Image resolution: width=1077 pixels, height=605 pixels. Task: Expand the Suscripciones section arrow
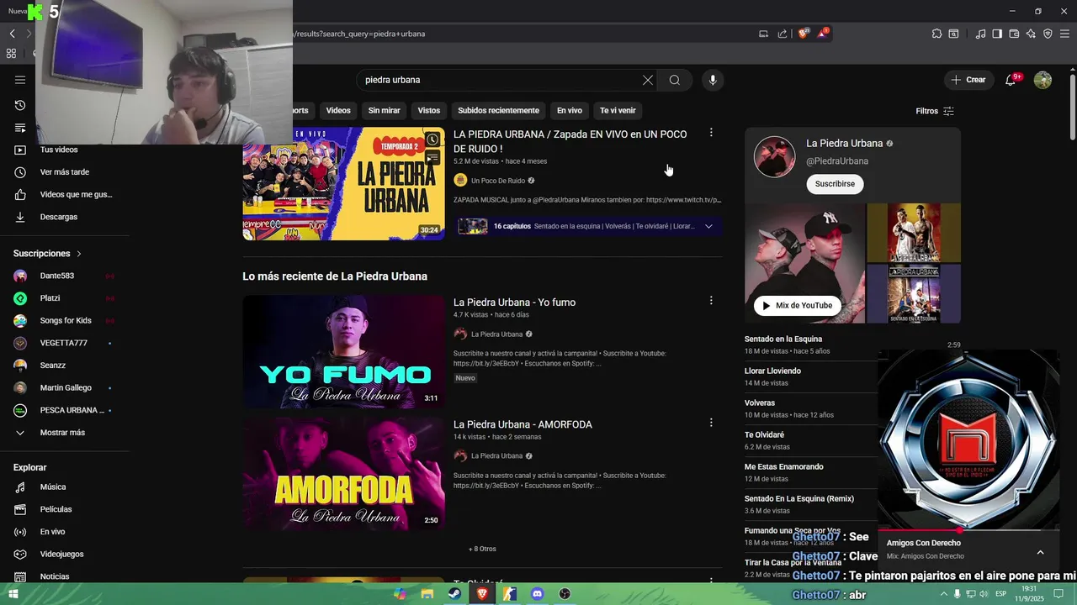point(79,254)
